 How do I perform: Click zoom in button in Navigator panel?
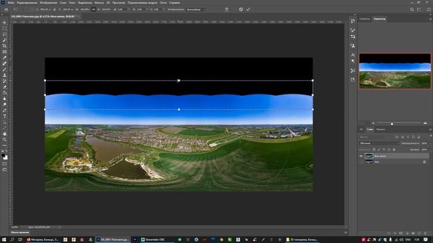tap(426, 123)
